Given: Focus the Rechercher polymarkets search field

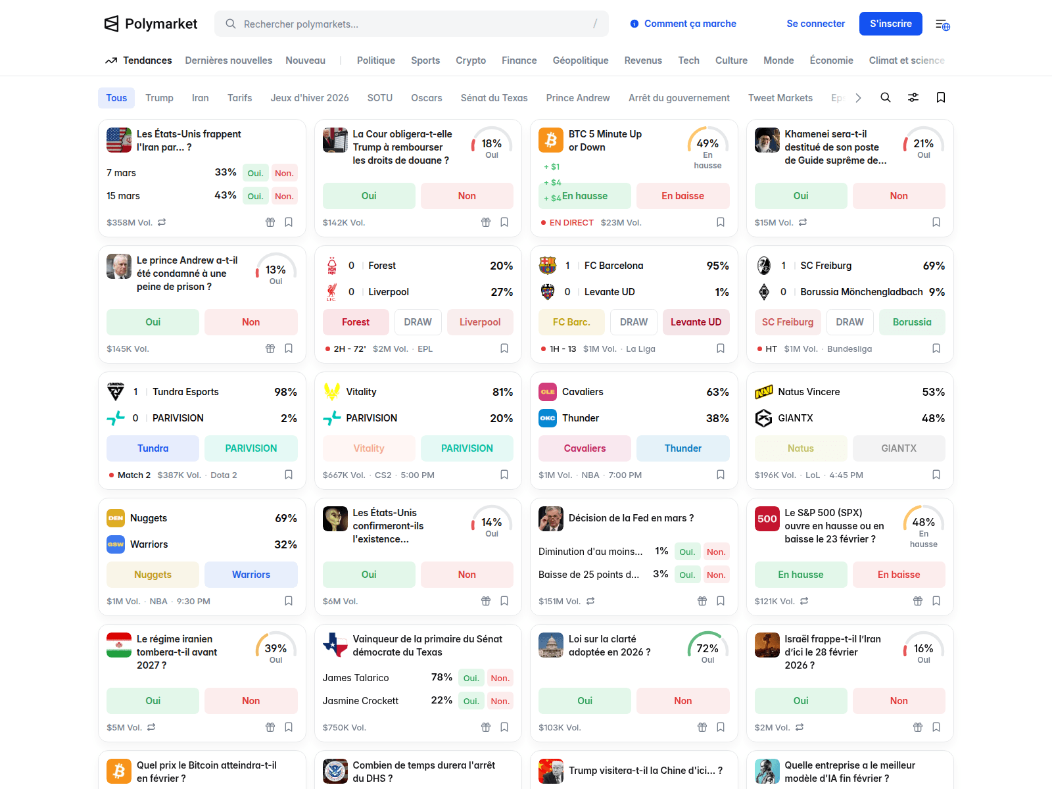Looking at the screenshot, I should (x=412, y=24).
